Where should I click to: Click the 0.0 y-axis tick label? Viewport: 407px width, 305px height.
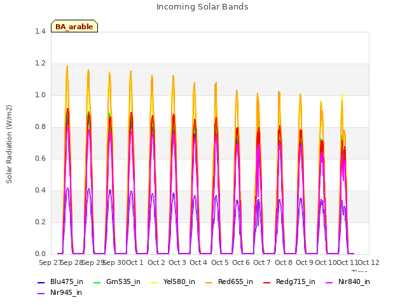tap(40, 254)
